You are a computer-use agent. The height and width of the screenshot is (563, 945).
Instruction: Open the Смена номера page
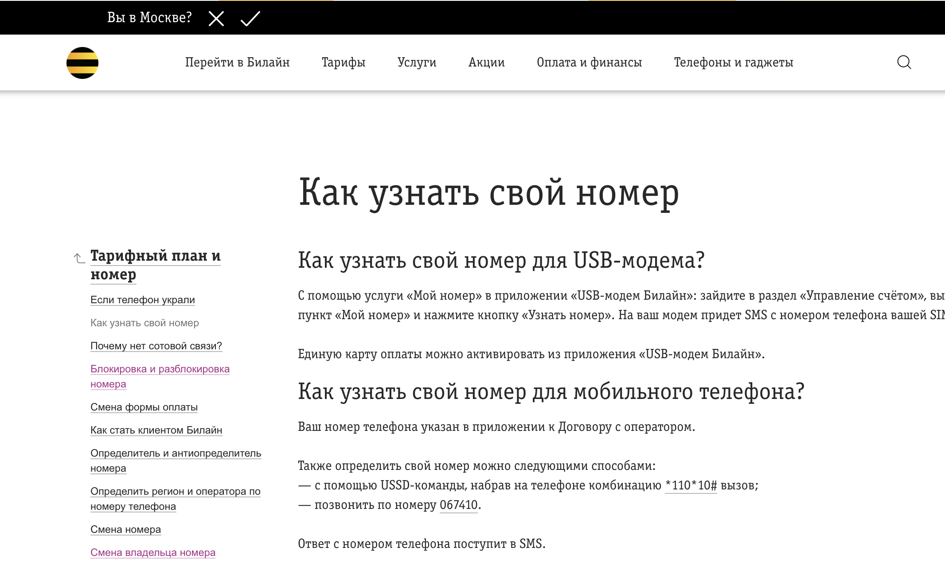(x=126, y=529)
